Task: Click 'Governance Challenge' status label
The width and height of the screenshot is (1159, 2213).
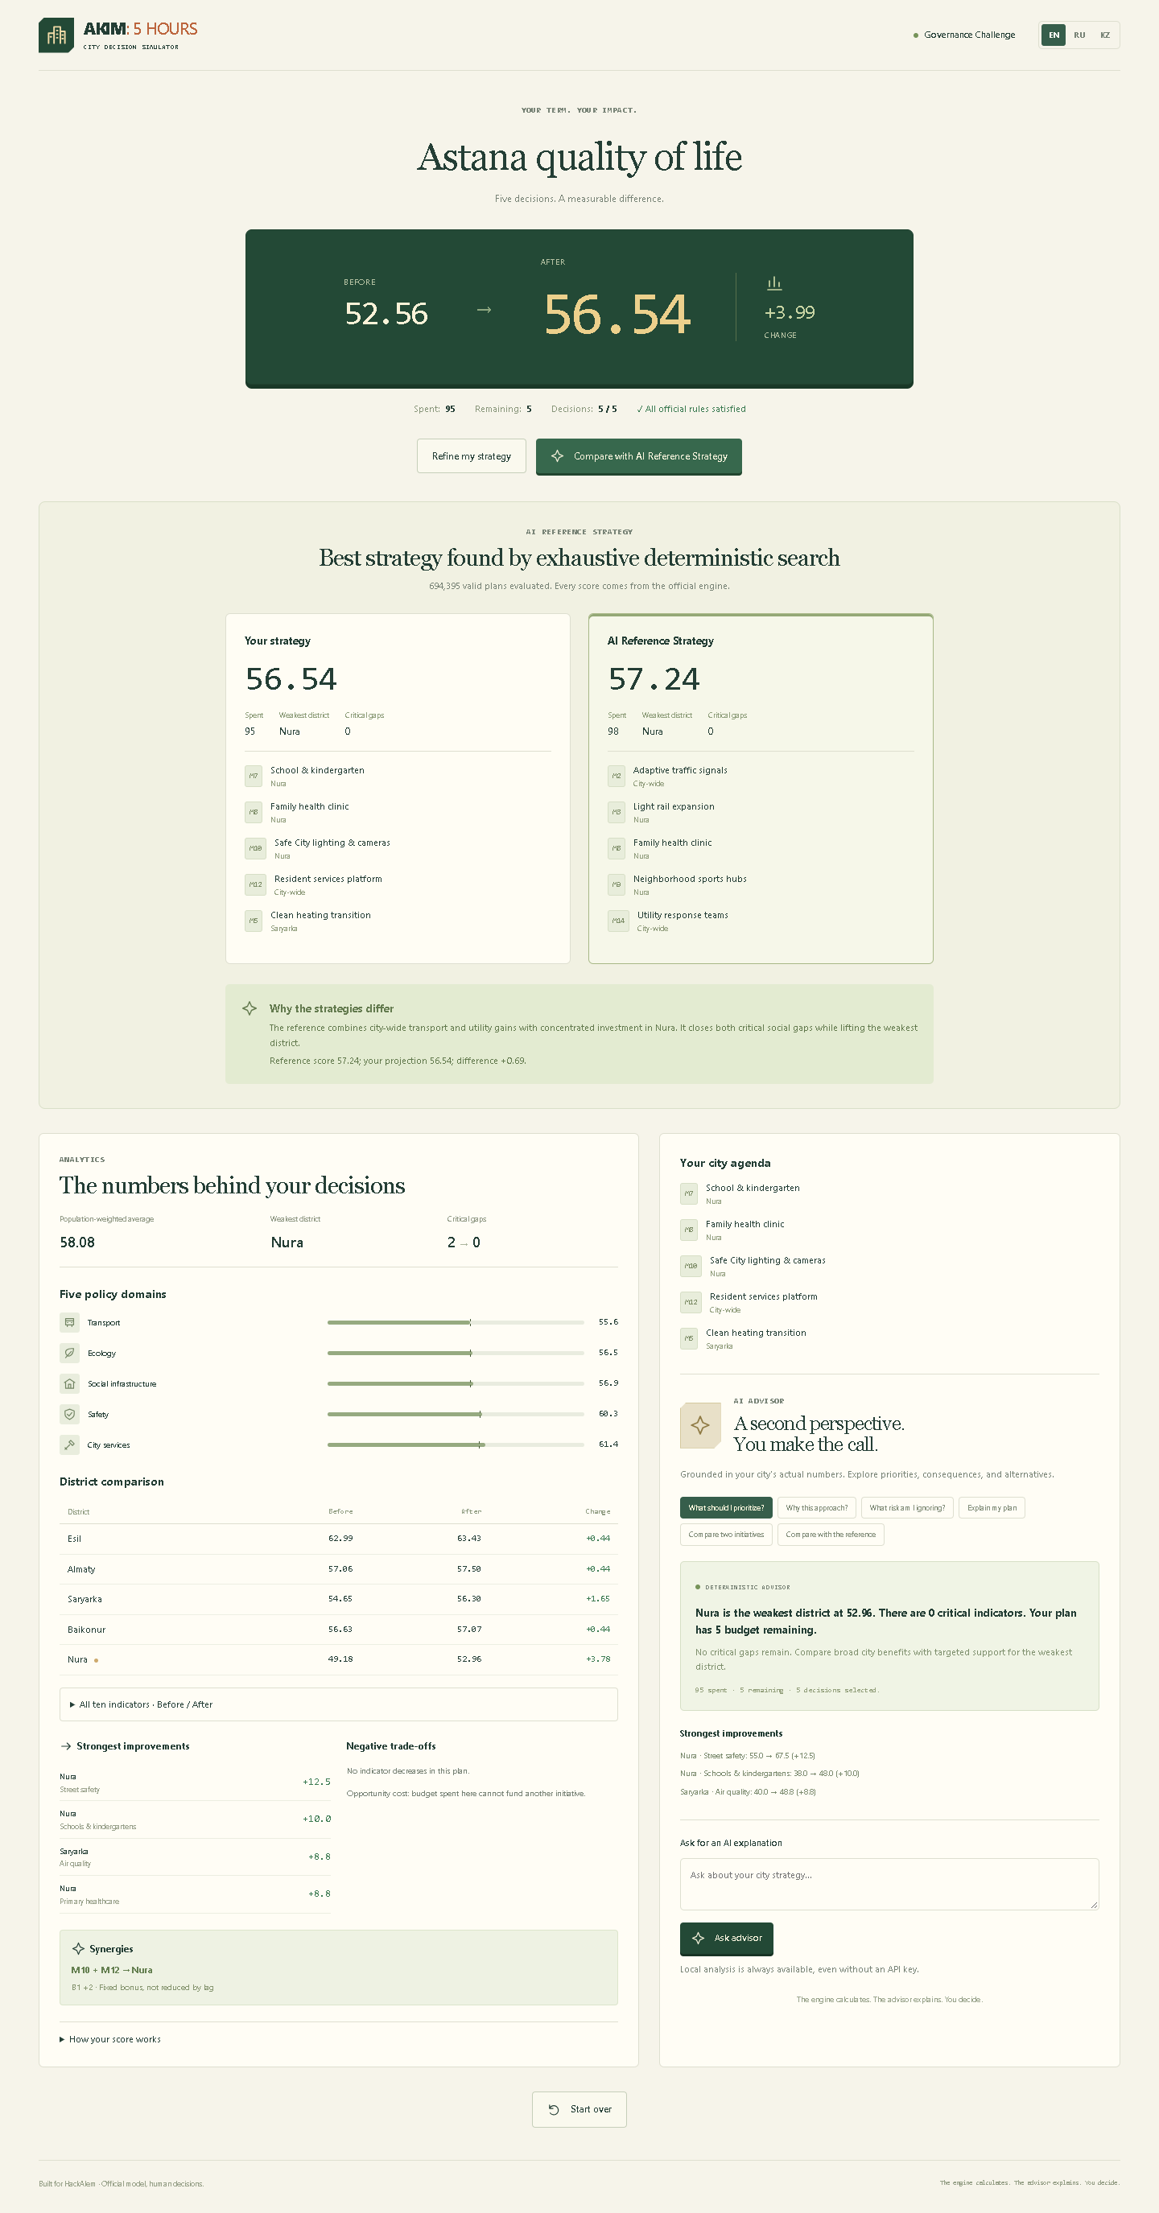Action: [969, 35]
